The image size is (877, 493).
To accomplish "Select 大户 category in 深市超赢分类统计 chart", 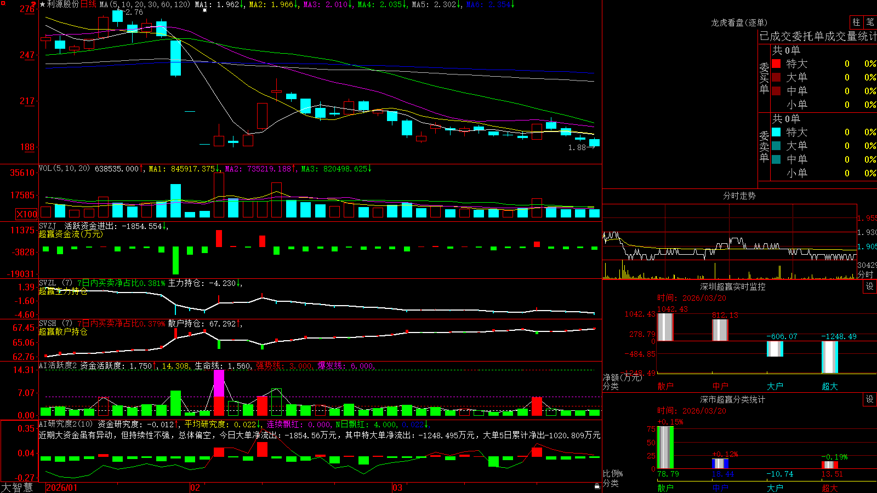I will (x=775, y=488).
